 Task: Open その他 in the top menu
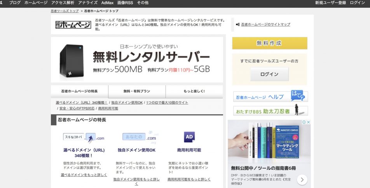click(143, 3)
